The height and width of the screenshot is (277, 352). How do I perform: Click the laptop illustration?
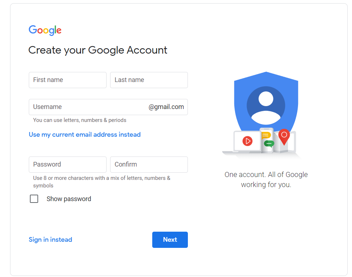point(239,144)
